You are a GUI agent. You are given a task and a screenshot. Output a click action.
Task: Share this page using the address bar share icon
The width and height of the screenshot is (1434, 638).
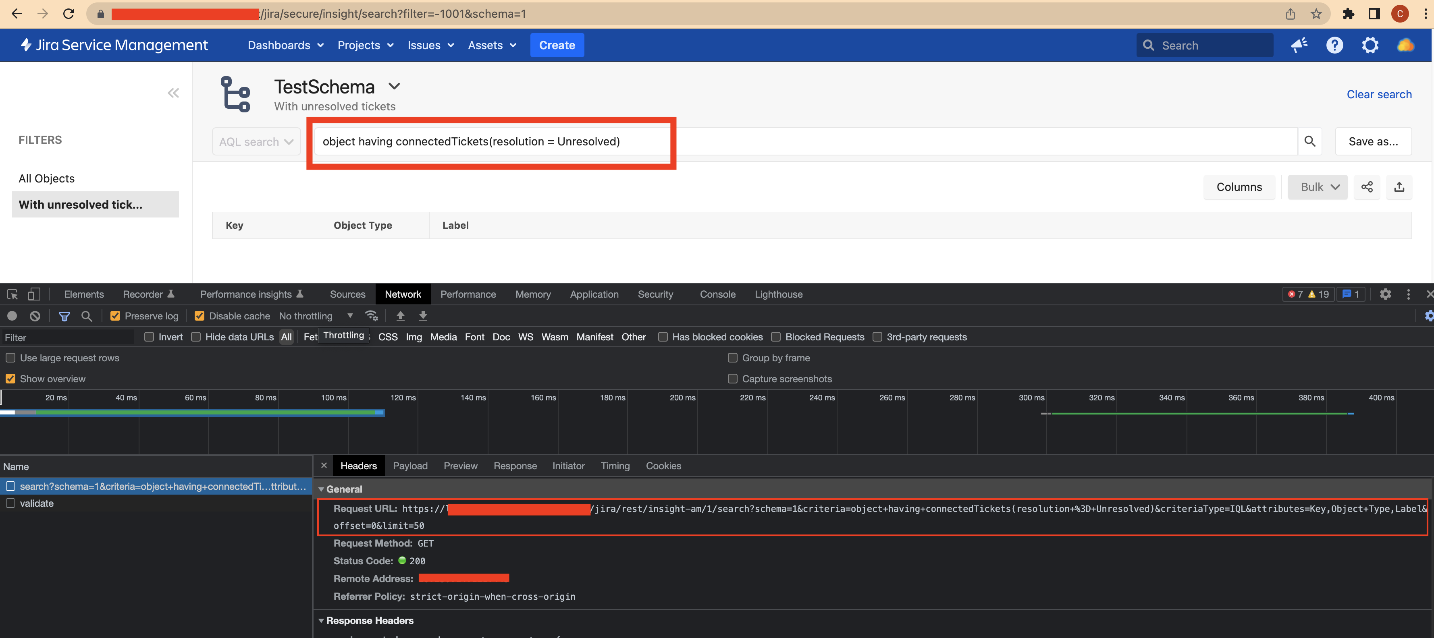point(1291,14)
